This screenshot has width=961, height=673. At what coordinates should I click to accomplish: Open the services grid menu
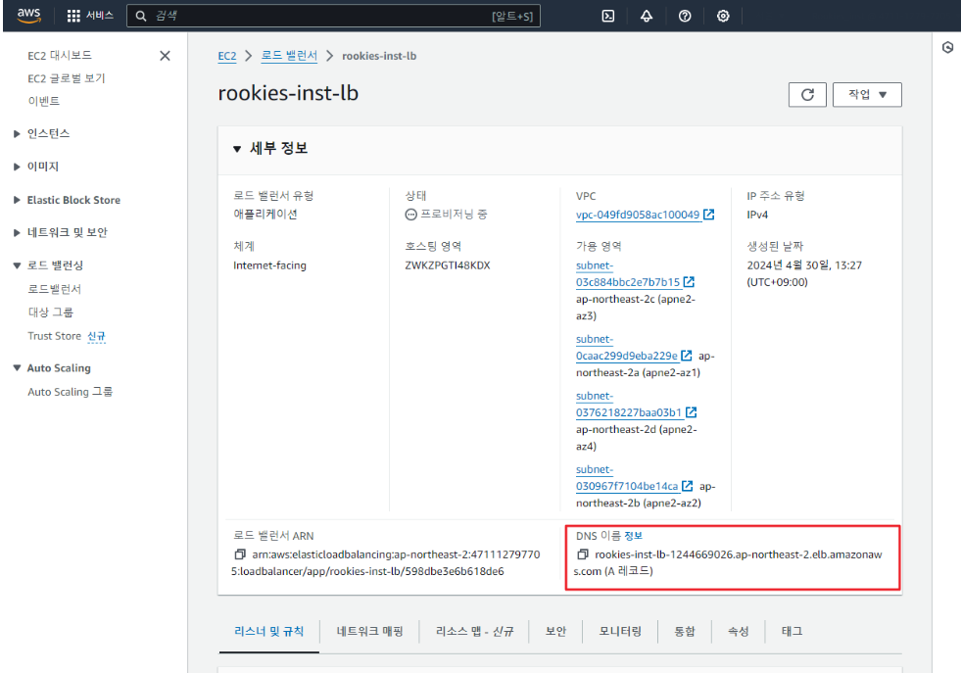(90, 16)
